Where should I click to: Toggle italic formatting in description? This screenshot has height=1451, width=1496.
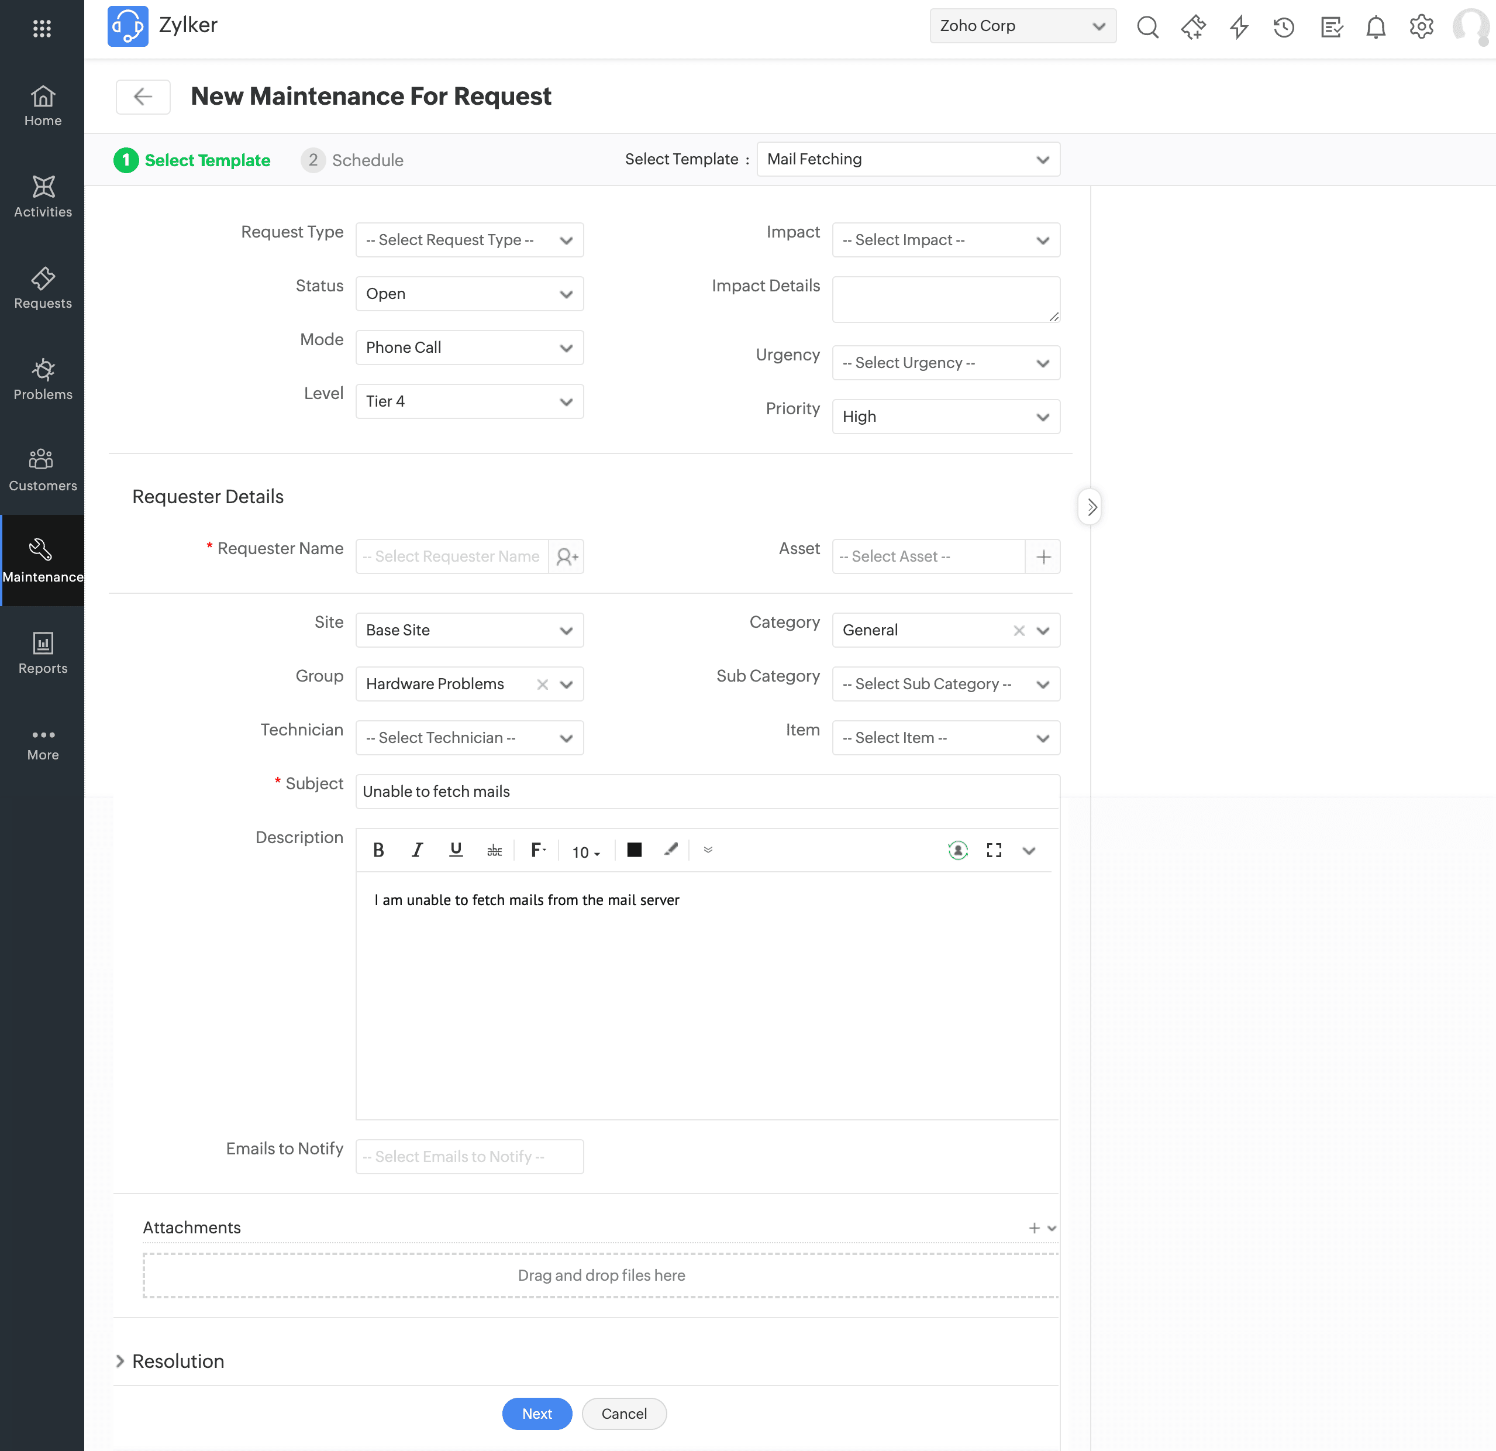[417, 850]
